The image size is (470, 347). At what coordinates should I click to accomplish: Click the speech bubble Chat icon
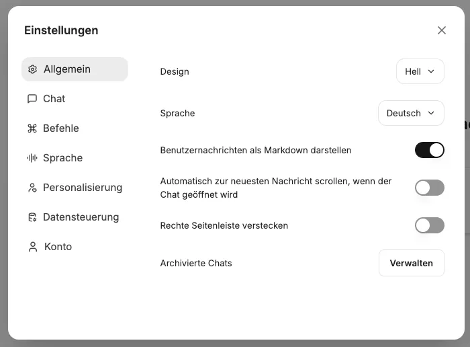click(x=32, y=99)
